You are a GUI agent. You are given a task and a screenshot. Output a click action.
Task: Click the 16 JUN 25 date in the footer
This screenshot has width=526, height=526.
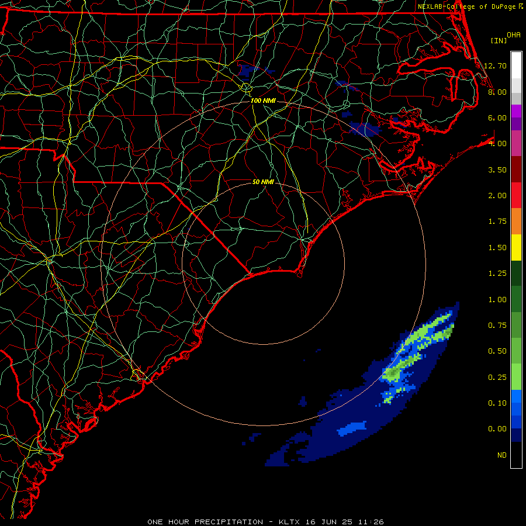pos(330,522)
